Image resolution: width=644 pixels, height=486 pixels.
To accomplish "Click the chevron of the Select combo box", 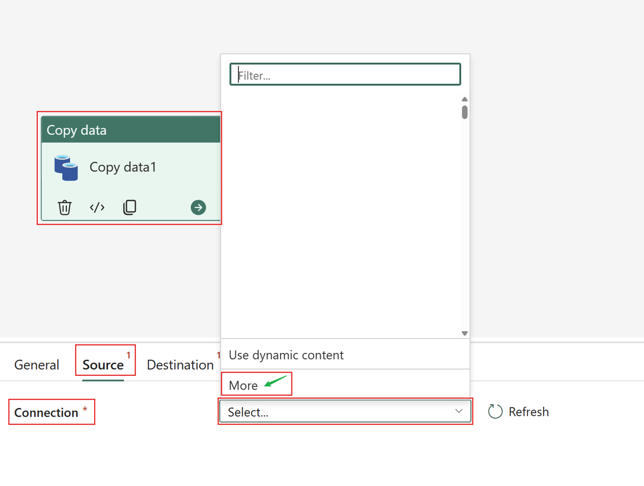I will pyautogui.click(x=459, y=411).
